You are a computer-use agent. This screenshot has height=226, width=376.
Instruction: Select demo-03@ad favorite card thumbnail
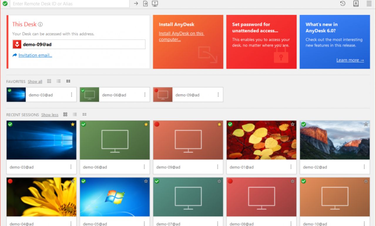pos(16,95)
